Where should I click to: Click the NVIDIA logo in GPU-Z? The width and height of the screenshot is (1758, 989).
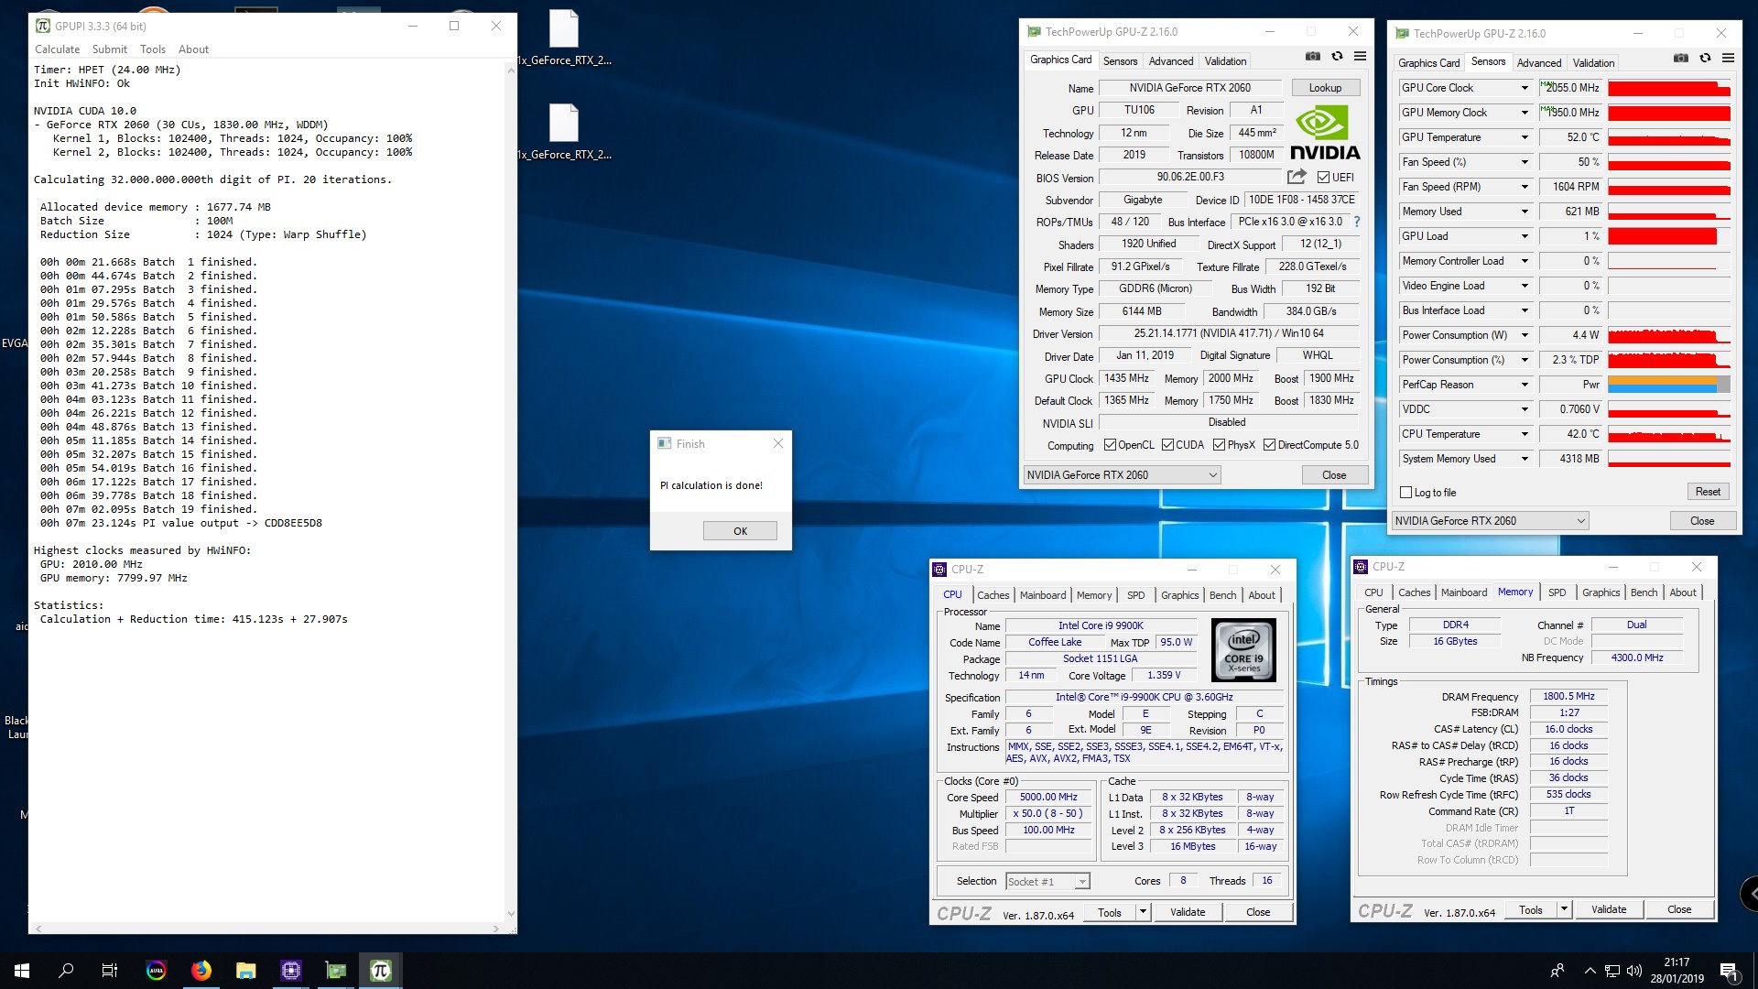(x=1325, y=133)
